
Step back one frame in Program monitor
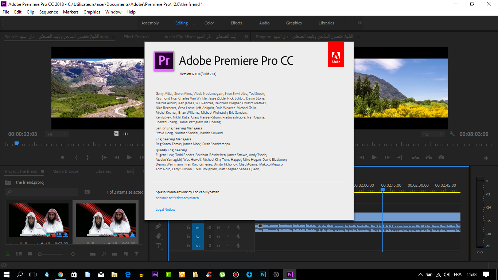[x=362, y=157]
